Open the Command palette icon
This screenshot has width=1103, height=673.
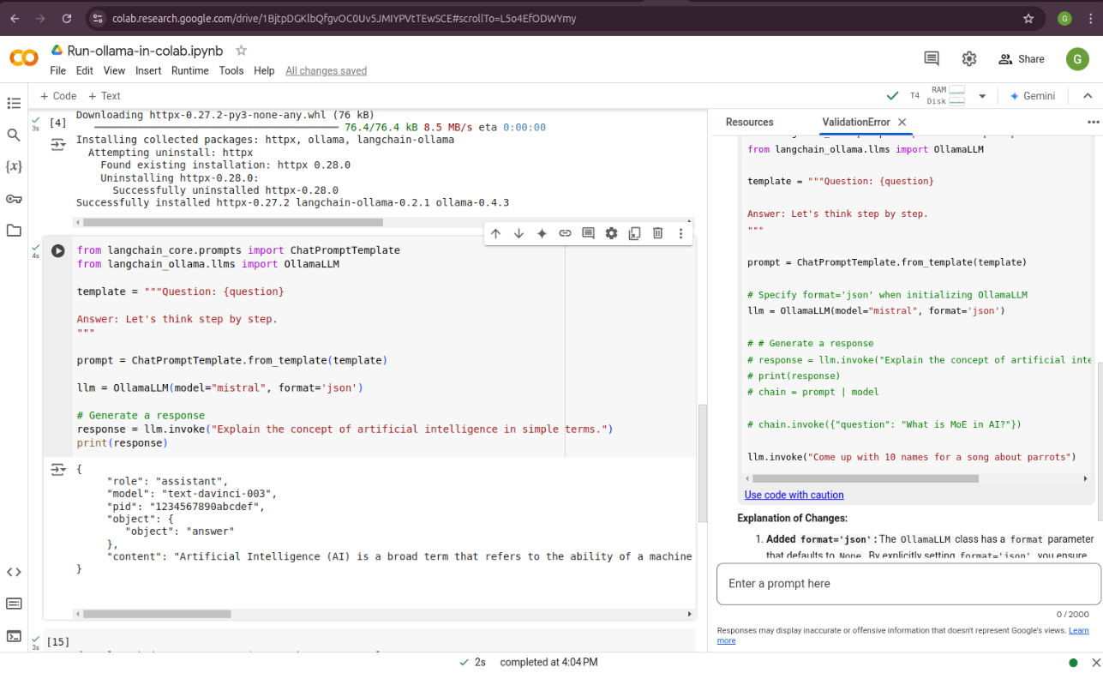(x=14, y=604)
